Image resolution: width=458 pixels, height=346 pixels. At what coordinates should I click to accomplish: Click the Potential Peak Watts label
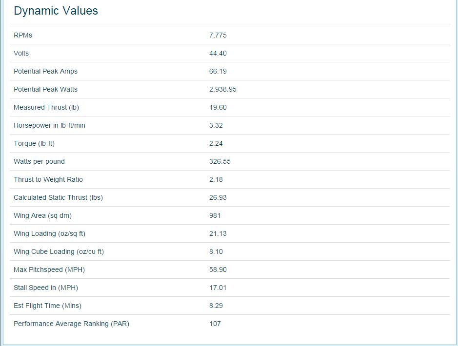(45, 89)
